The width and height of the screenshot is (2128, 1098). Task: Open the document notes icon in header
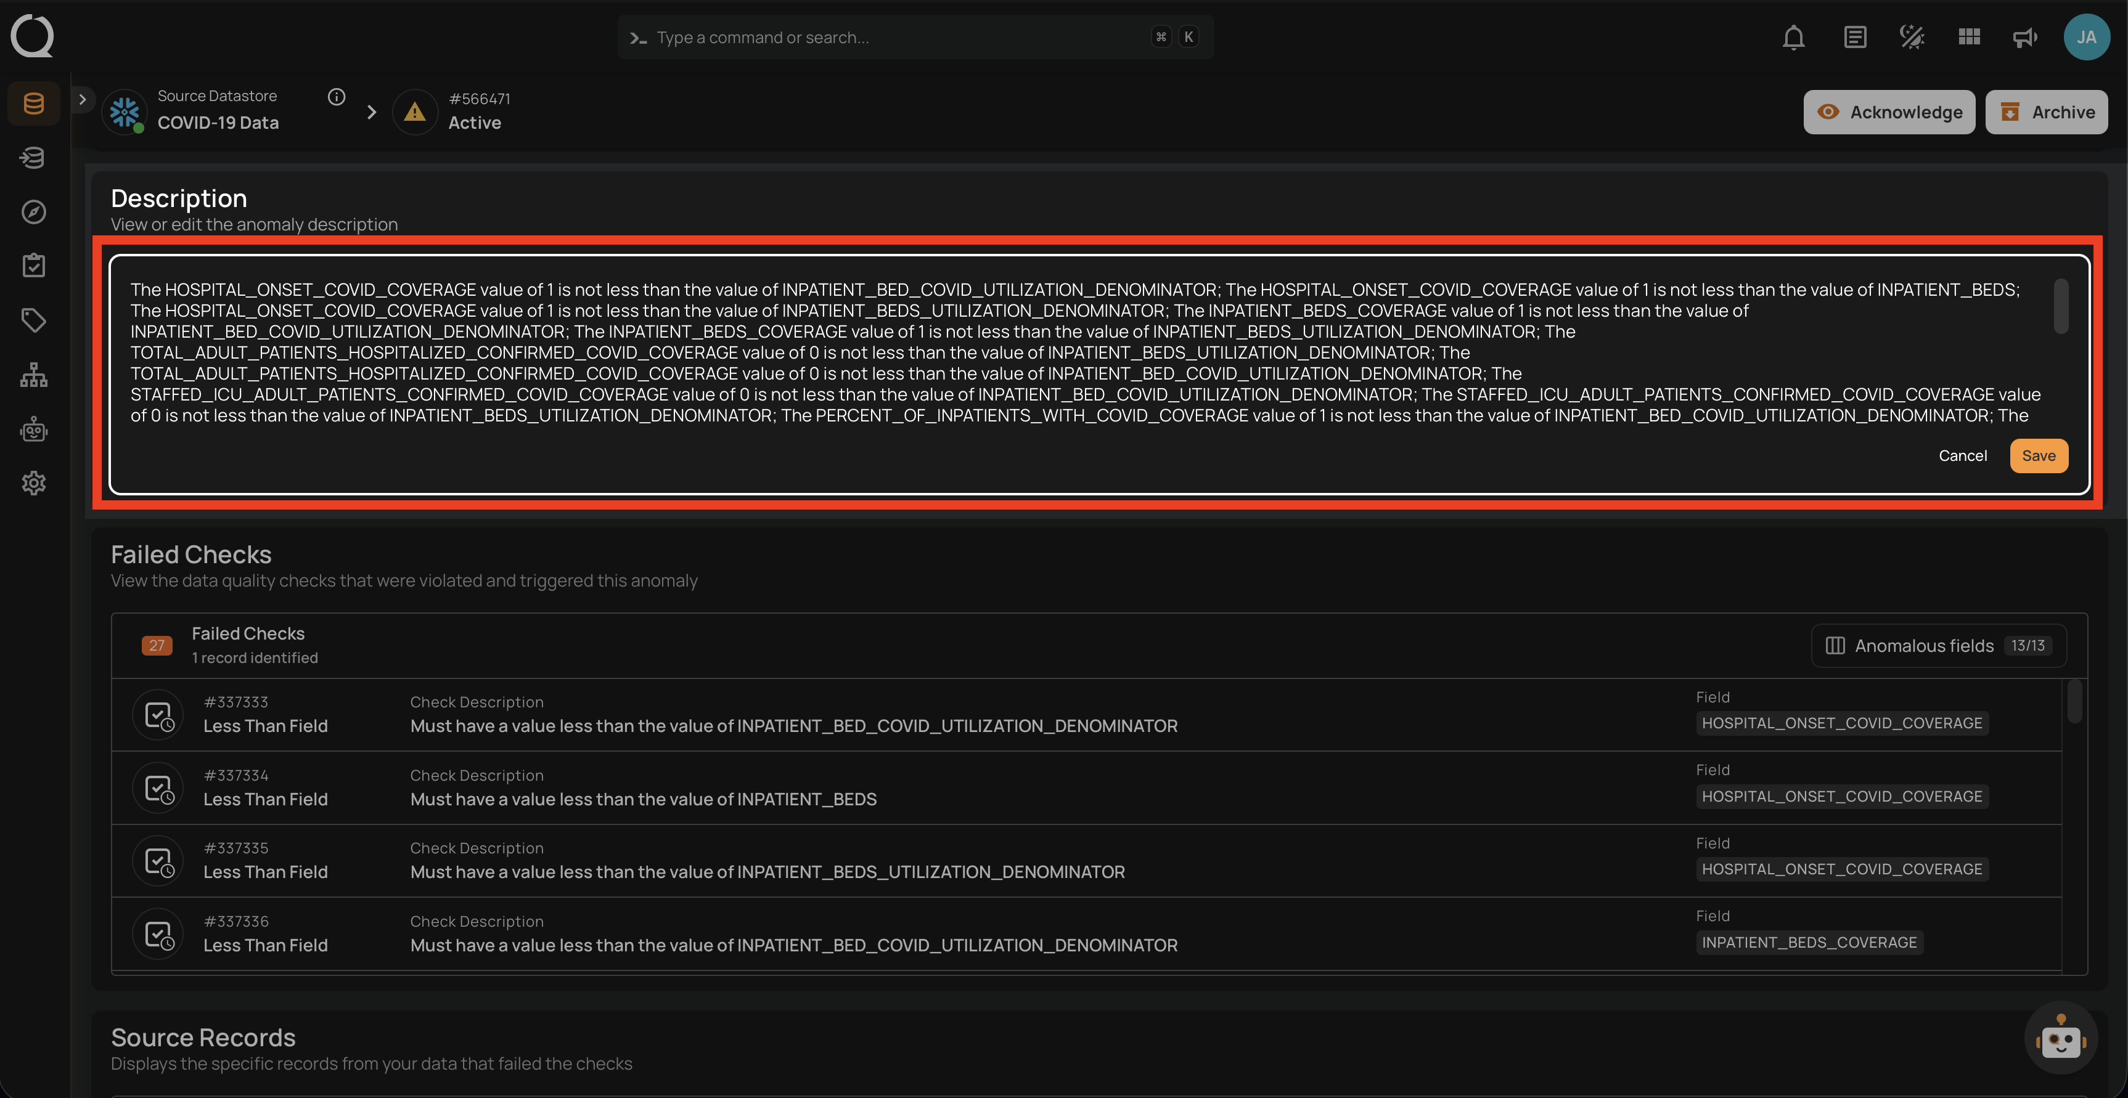click(x=1854, y=37)
